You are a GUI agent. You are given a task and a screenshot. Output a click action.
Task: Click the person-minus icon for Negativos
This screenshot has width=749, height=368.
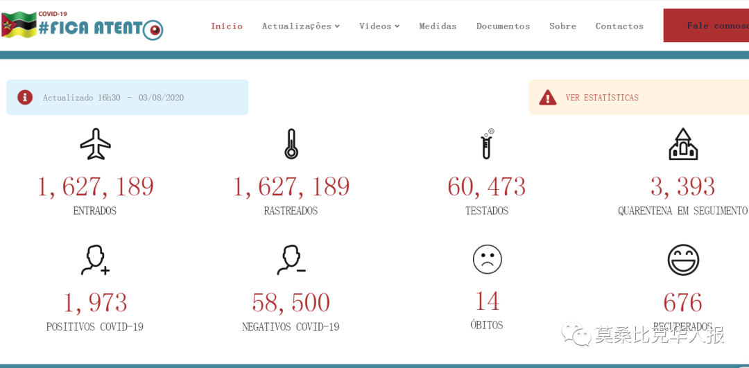tap(291, 260)
